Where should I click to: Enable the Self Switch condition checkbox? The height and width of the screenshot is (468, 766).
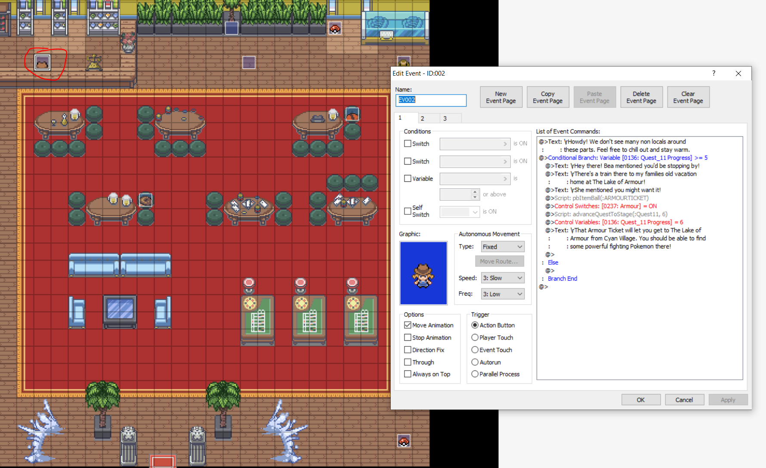[408, 211]
